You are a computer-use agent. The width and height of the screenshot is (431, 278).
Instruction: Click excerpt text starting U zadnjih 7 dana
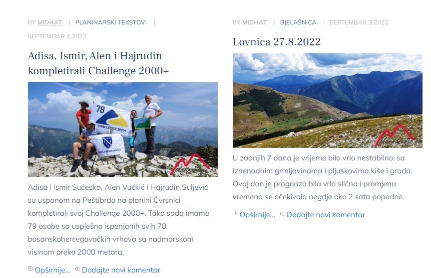click(x=323, y=177)
